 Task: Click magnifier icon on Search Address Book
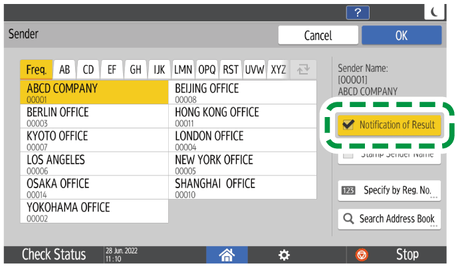tap(348, 218)
